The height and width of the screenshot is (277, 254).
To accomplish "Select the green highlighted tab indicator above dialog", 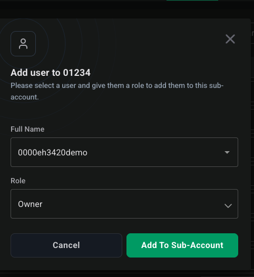I will [192, 1].
